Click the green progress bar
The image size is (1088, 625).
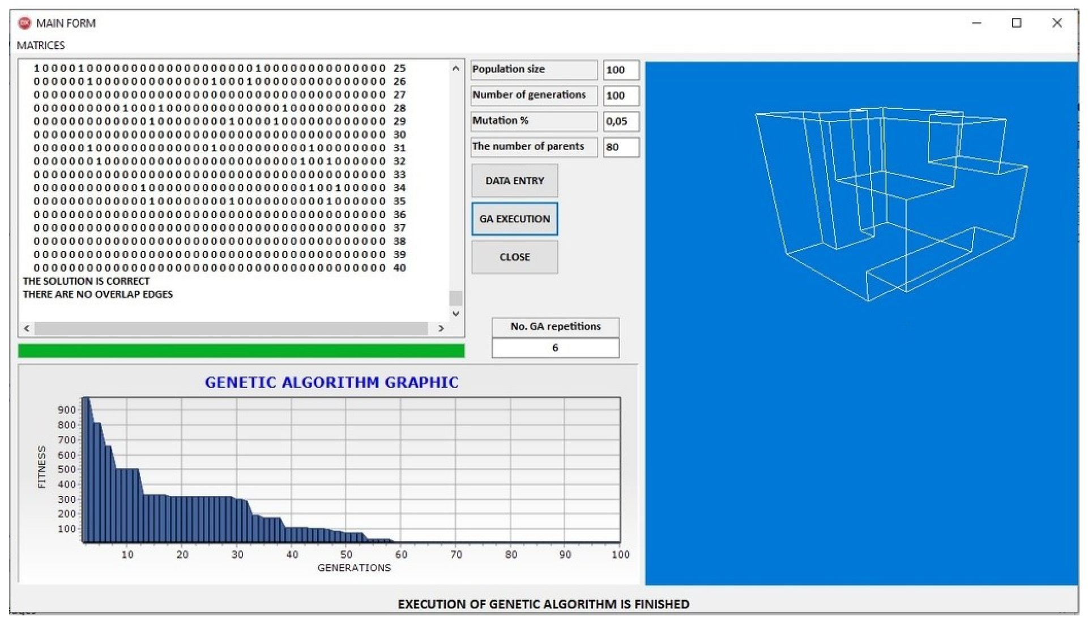click(x=241, y=351)
